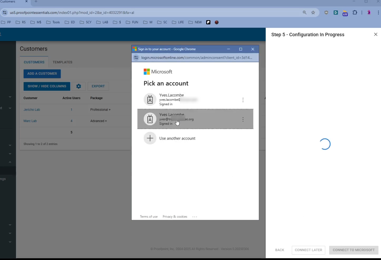Open more options for the yves@...org account
The width and height of the screenshot is (381, 260).
tap(243, 120)
